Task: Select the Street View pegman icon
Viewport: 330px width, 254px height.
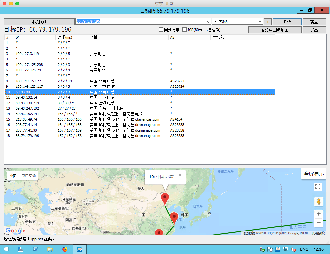Action: (318, 202)
